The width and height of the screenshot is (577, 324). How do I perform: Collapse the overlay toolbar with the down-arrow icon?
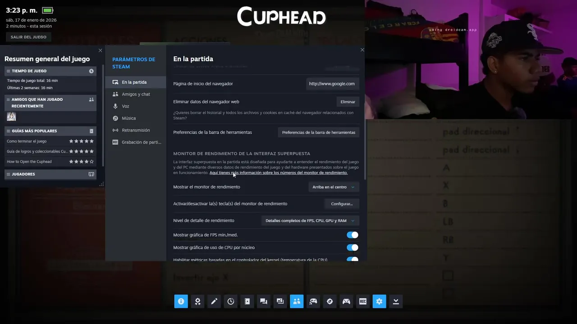point(396,301)
